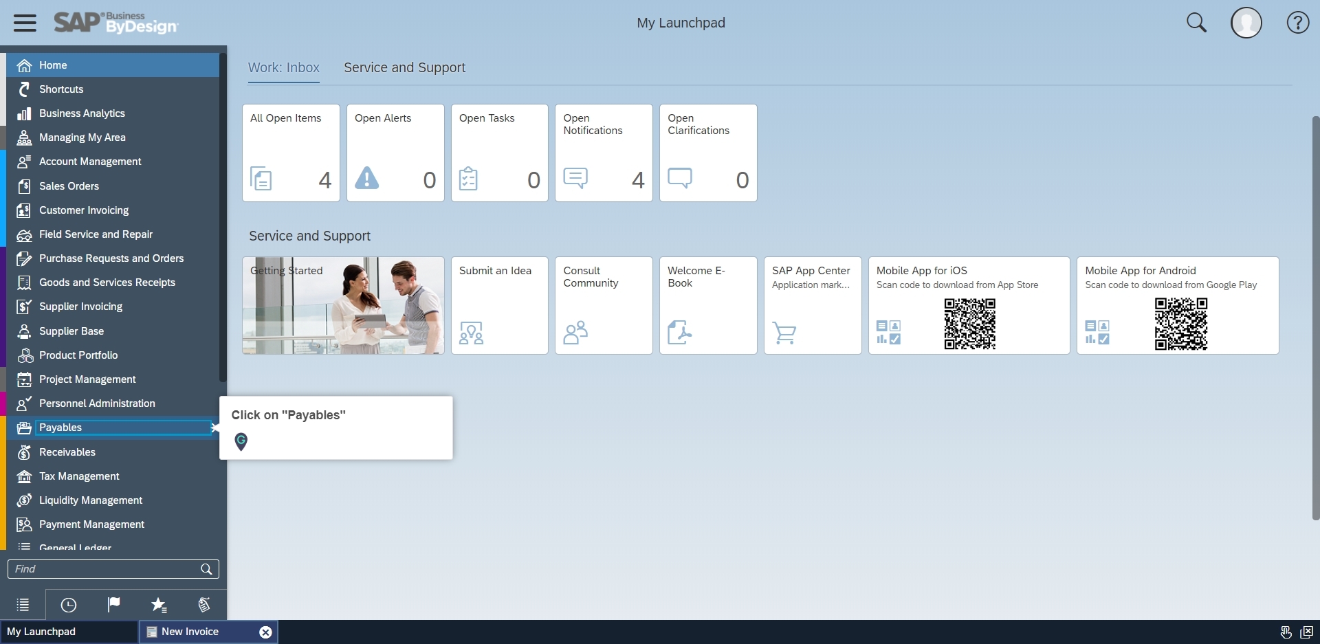
Task: Click the sidebar vertical scrollbar
Action: 223,216
